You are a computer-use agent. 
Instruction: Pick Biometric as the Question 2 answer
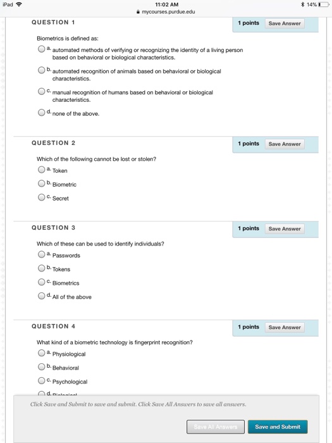coord(41,184)
